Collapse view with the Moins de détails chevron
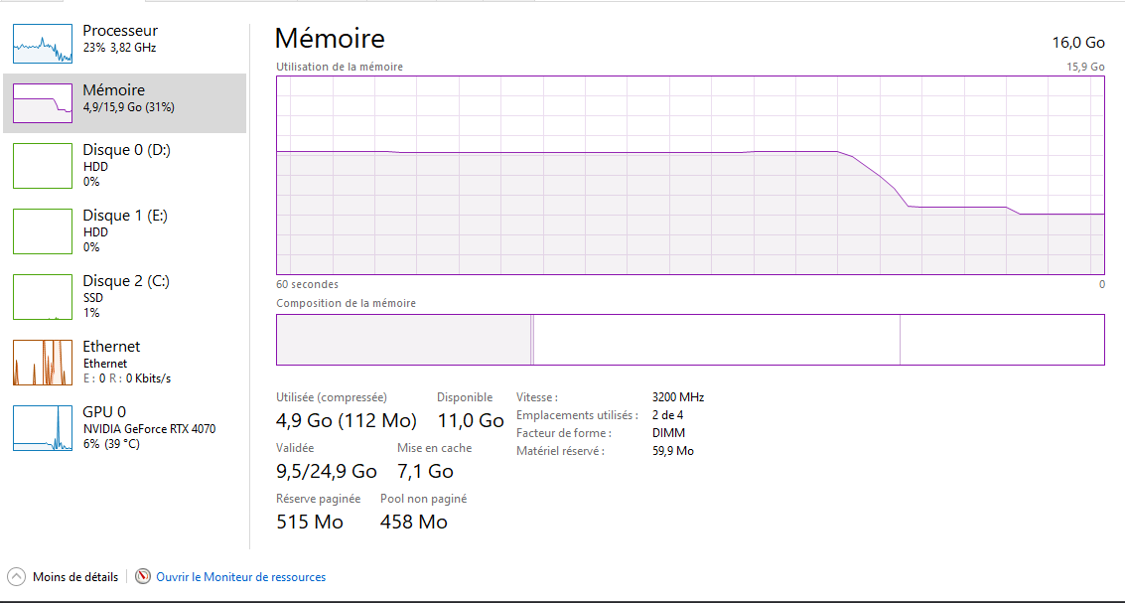This screenshot has height=603, width=1125. tap(16, 576)
